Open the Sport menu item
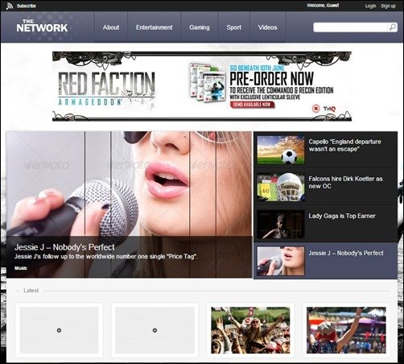Screen dimensions: 404x364 pyautogui.click(x=234, y=27)
